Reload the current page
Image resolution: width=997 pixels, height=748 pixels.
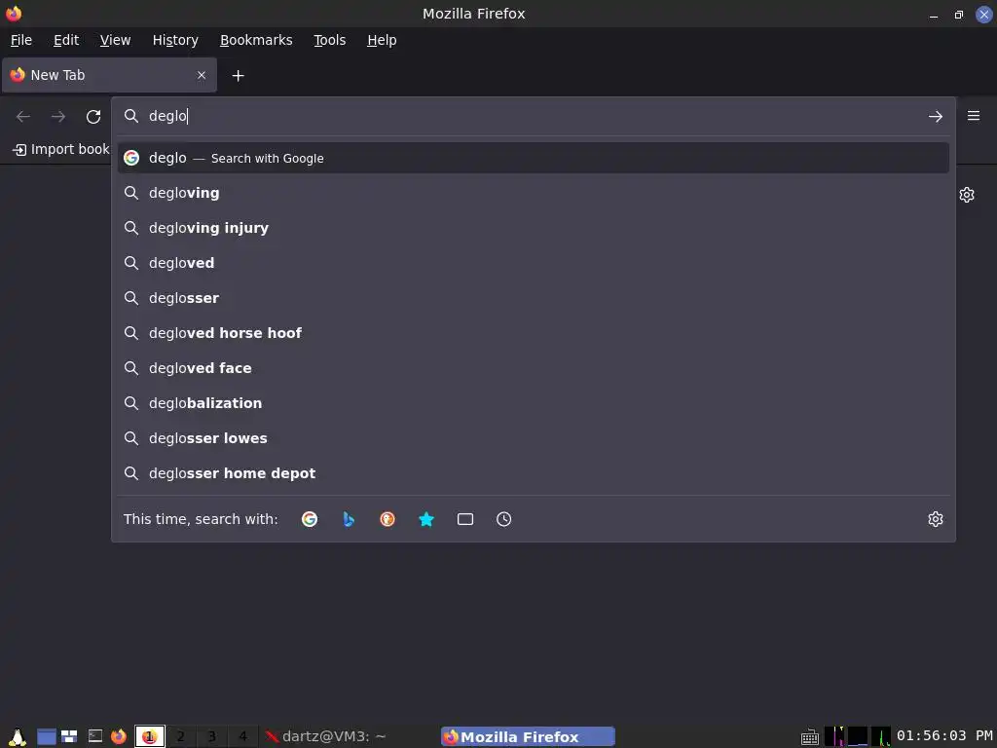(93, 117)
